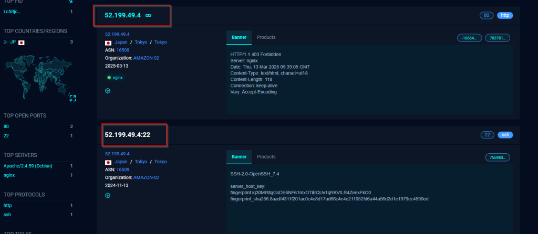Open Products tab in SSH result
538x234 pixels.
tap(266, 157)
